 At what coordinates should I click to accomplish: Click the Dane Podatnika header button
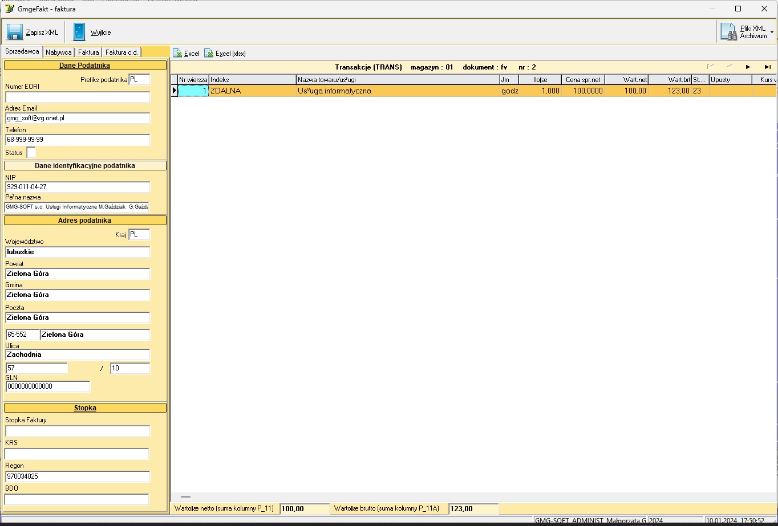85,66
